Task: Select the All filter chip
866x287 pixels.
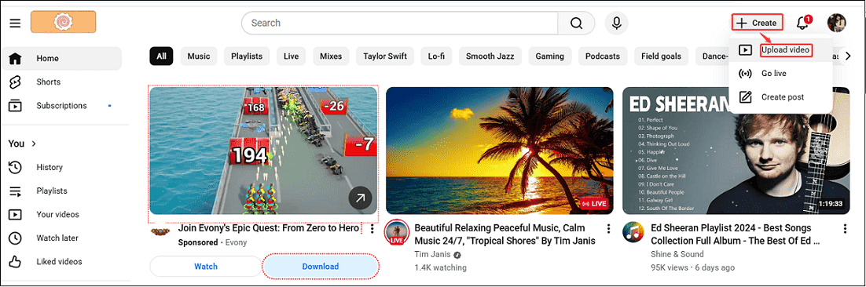Action: [161, 56]
